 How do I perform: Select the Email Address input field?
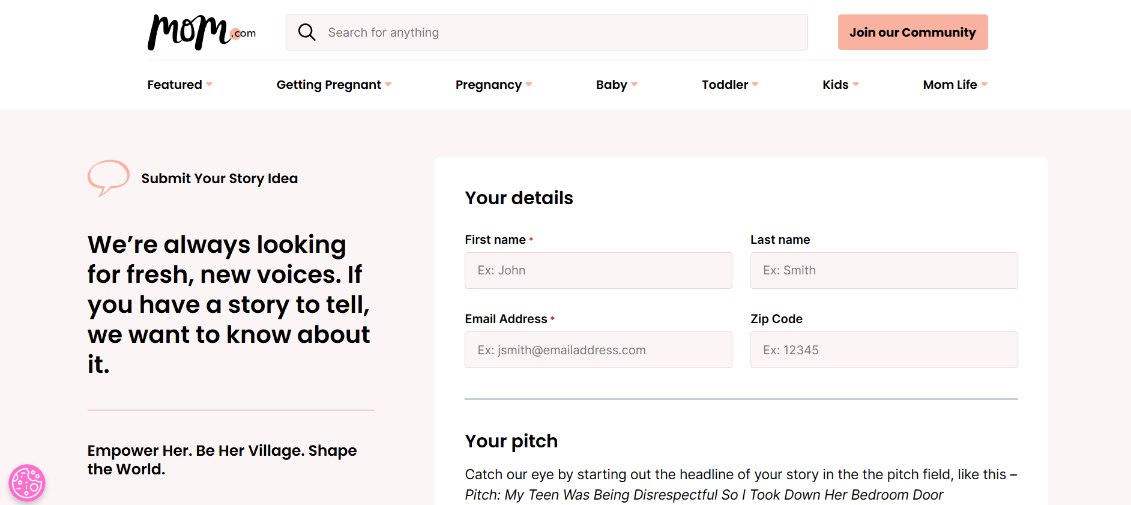[598, 350]
